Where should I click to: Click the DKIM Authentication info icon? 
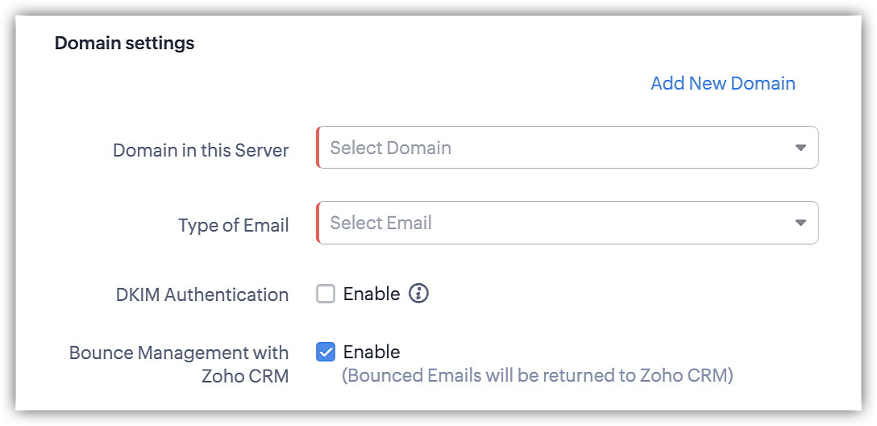pyautogui.click(x=418, y=294)
